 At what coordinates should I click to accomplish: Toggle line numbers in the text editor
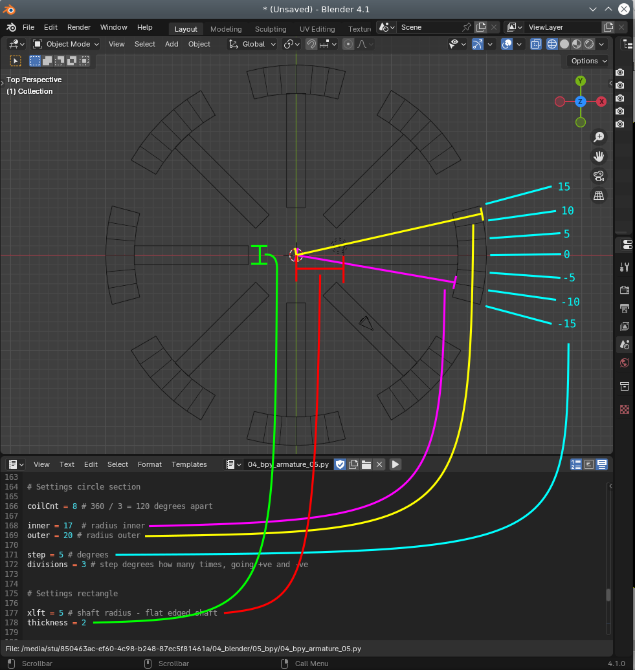click(576, 464)
